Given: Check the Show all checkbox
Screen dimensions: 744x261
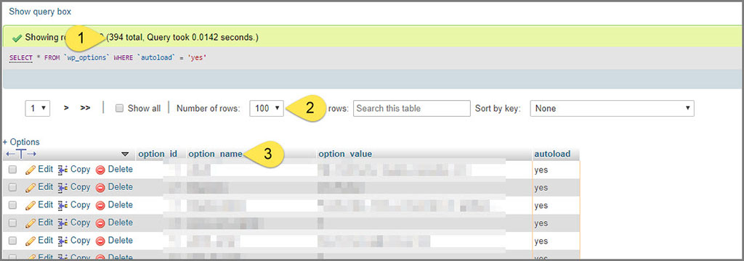Looking at the screenshot, I should click(x=120, y=109).
